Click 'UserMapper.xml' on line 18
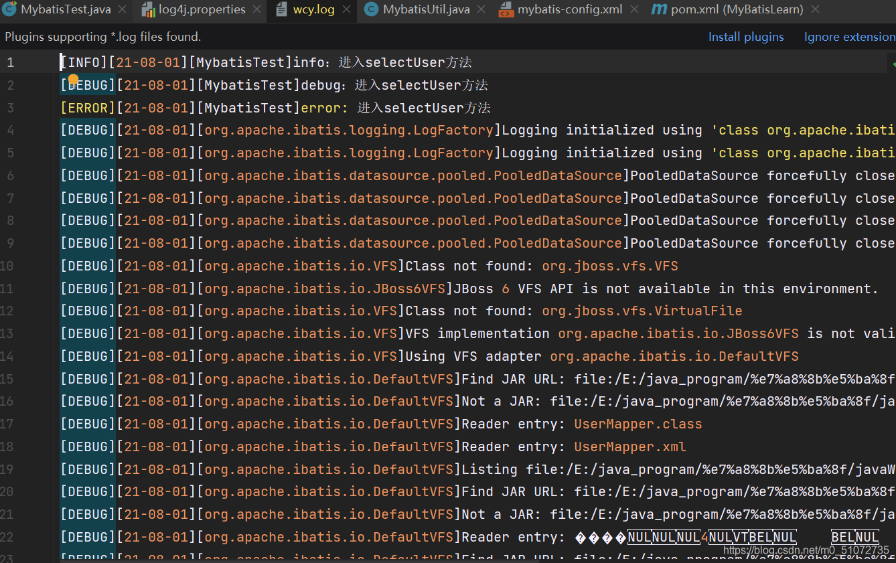Viewport: 896px width, 563px height. tap(630, 447)
